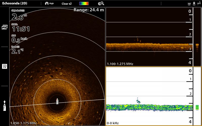The image size is (202, 126).
Task: Select the Clear sonar mode
Action: coord(67,4)
